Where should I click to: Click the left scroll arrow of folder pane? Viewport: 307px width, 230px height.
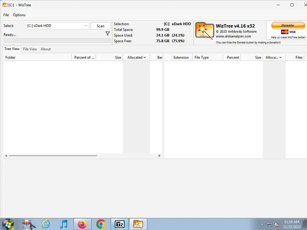click(x=6, y=156)
